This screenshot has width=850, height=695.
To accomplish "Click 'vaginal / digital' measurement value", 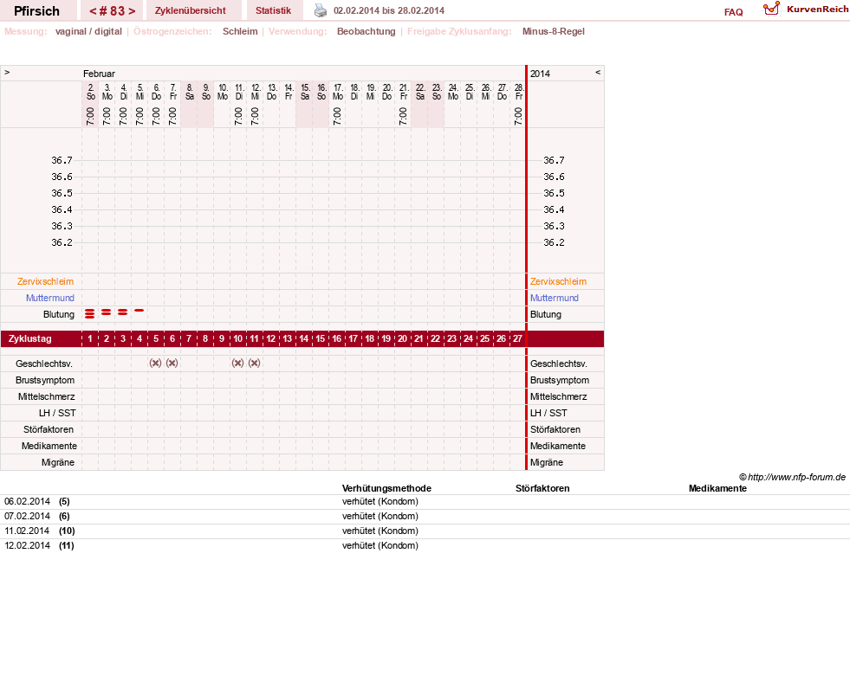I will (88, 31).
